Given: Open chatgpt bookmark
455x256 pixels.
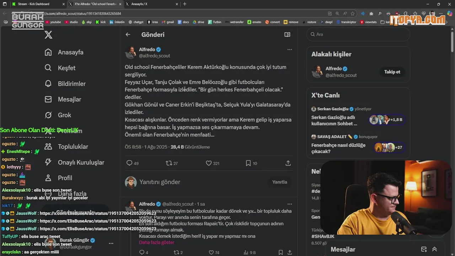Looking at the screenshot, I should (x=136, y=22).
